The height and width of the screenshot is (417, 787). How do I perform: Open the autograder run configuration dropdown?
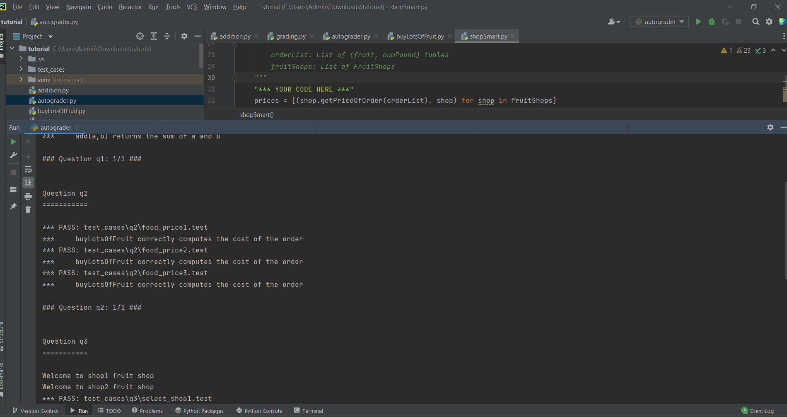[x=681, y=22]
